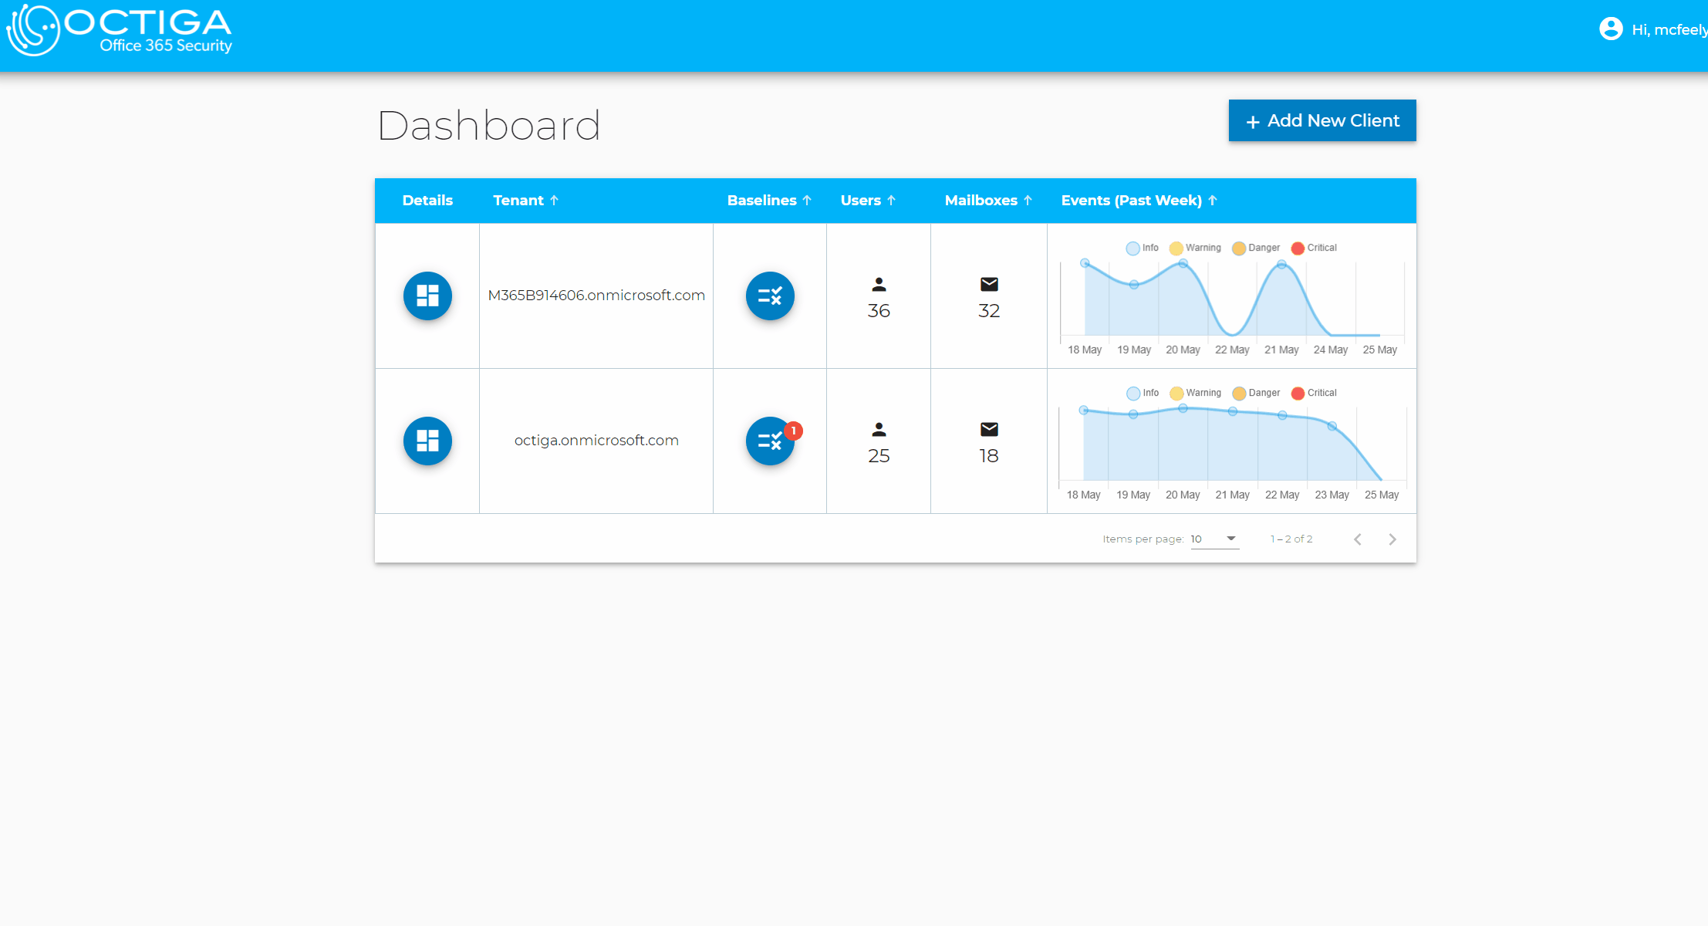
Task: Select the mailbox icon above the 32 count
Action: (988, 284)
